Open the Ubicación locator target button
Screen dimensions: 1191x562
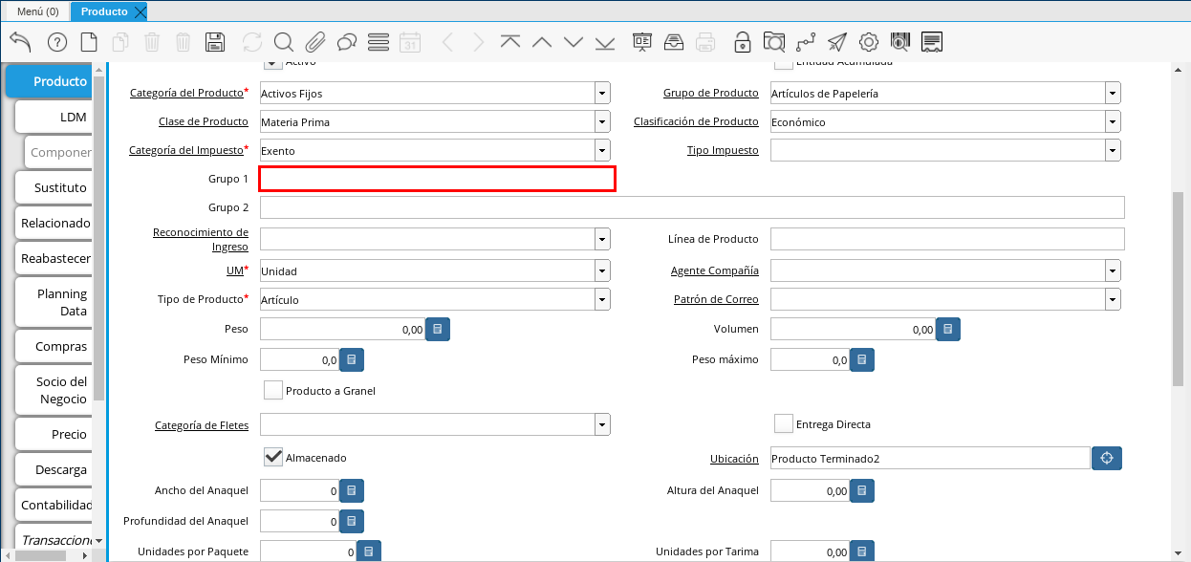(1107, 458)
